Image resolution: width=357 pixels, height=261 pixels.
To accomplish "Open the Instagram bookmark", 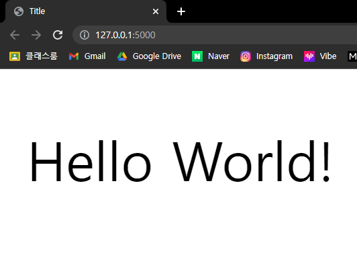I will coord(266,56).
